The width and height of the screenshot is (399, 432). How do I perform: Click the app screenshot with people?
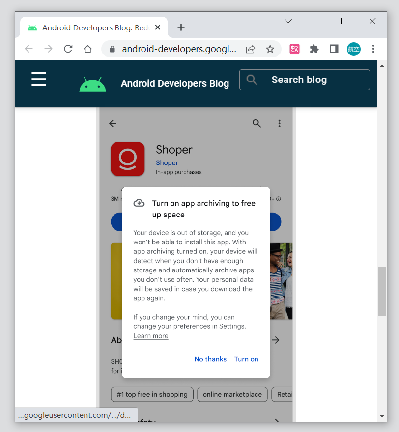point(281,281)
